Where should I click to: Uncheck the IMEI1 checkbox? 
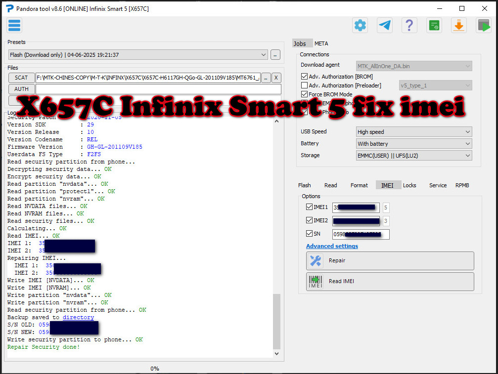point(310,207)
